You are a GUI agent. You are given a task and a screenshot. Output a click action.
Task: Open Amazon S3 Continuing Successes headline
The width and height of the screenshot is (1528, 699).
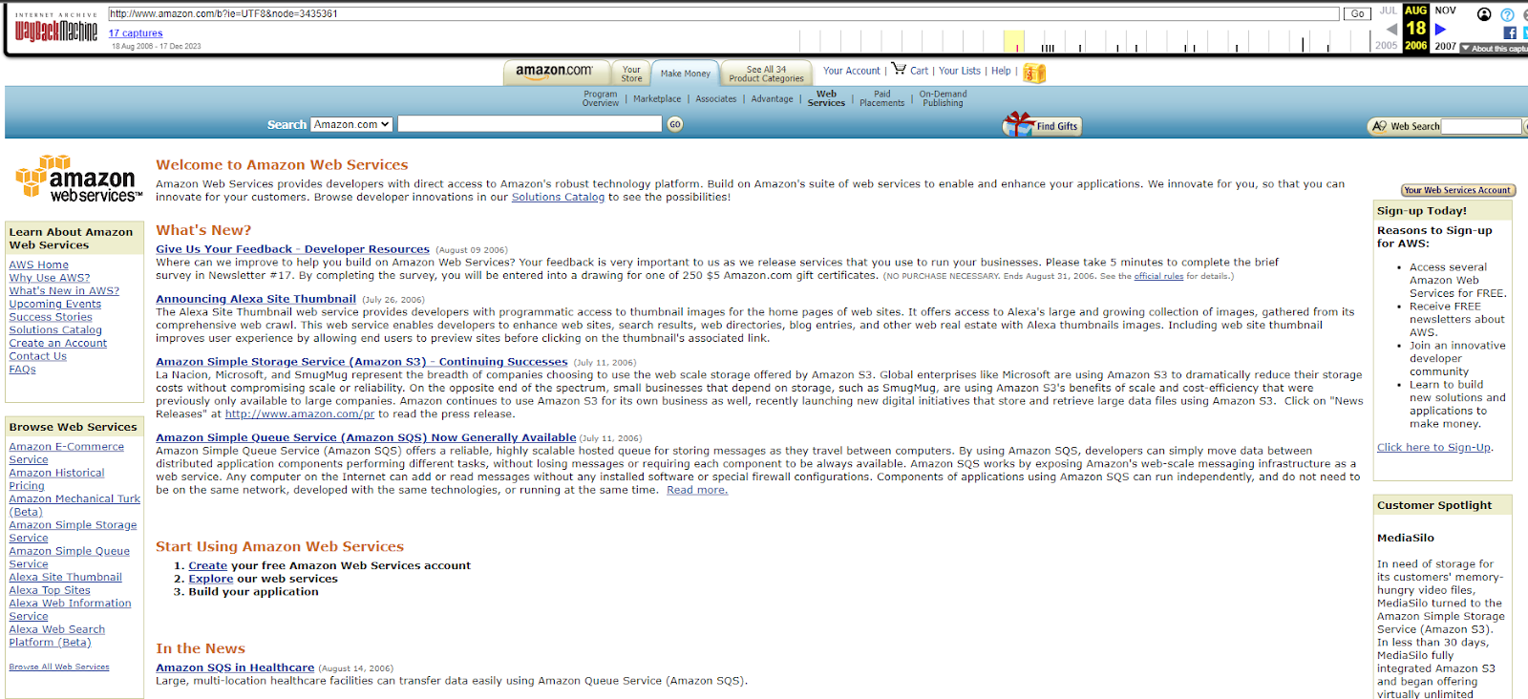pyautogui.click(x=362, y=362)
